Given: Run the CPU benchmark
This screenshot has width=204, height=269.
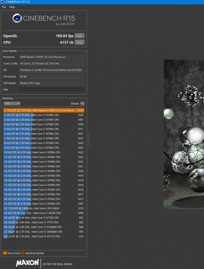Looking at the screenshot, I should (79, 43).
